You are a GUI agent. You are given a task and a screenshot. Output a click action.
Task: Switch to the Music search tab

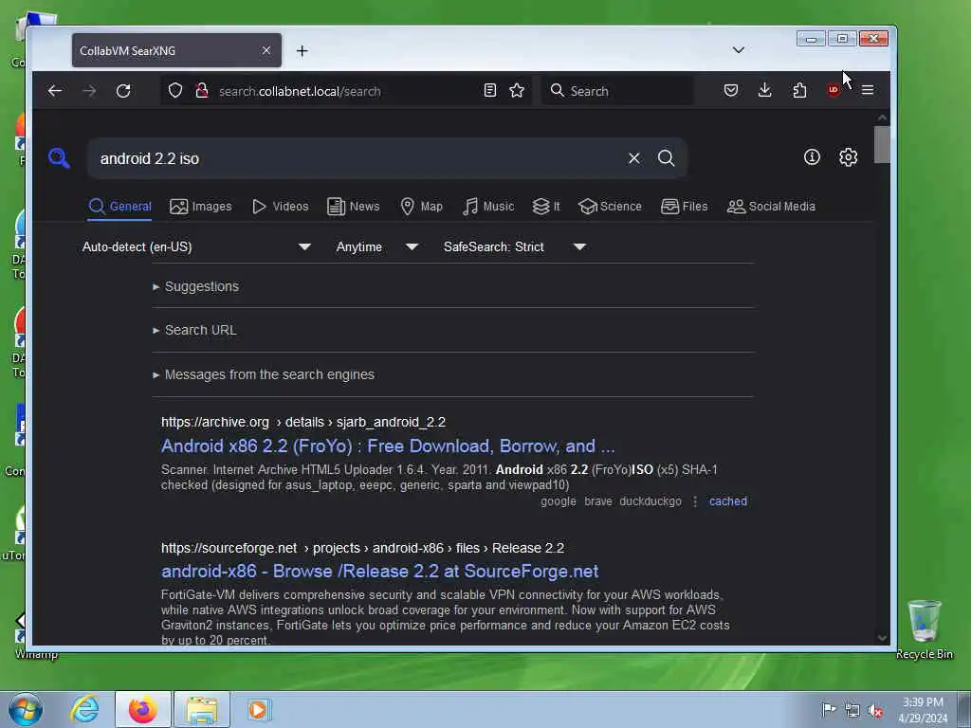[x=488, y=207]
